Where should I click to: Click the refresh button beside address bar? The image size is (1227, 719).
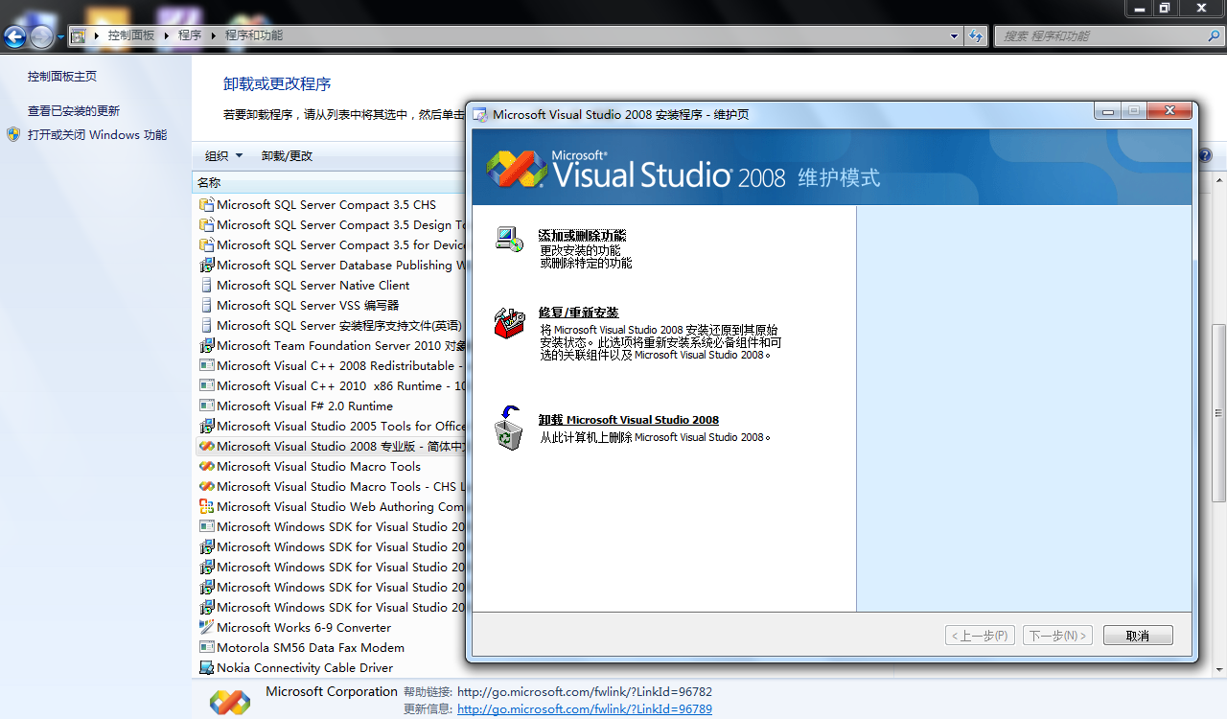tap(976, 35)
